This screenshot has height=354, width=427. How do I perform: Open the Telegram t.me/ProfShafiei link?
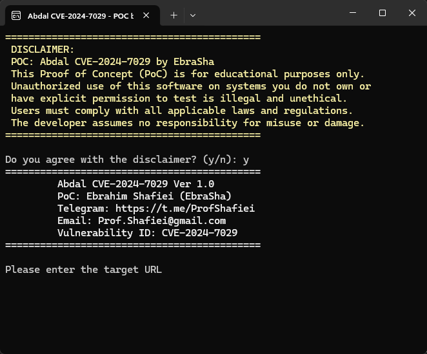[x=185, y=209]
